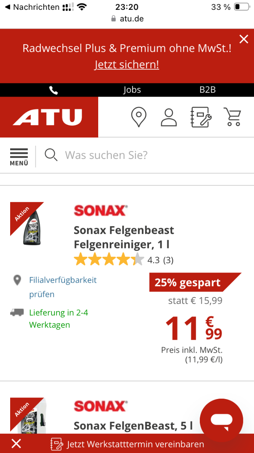
Task: Open the store locator pin icon
Action: coord(138,117)
